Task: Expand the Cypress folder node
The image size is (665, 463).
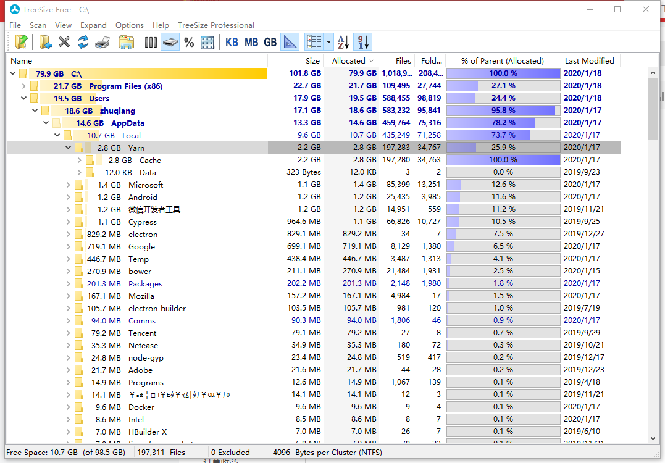Action: point(68,222)
